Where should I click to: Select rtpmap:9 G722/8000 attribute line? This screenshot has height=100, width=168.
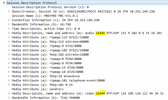pyautogui.click(x=47, y=46)
